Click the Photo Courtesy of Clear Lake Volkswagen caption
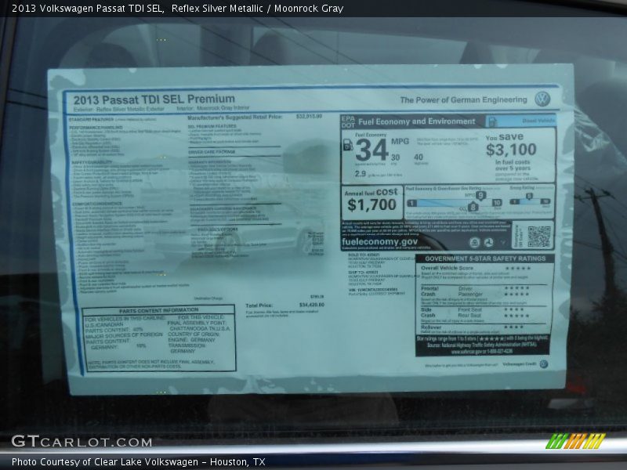This screenshot has height=470, width=627. (x=138, y=462)
